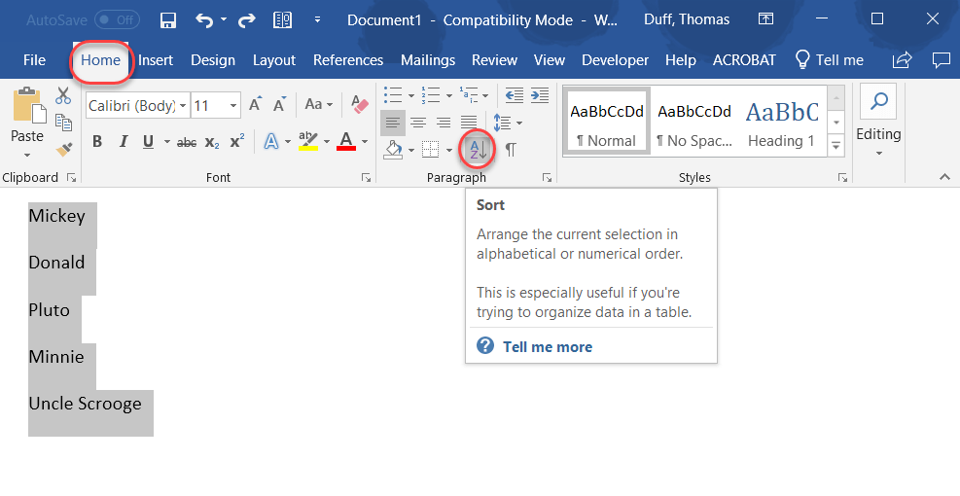The height and width of the screenshot is (496, 960).
Task: Increase font size with Grow Font
Action: pos(255,105)
